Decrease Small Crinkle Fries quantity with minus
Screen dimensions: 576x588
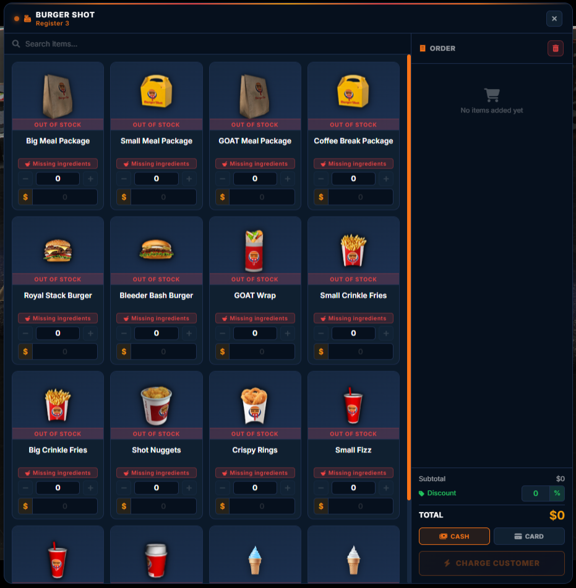click(321, 333)
